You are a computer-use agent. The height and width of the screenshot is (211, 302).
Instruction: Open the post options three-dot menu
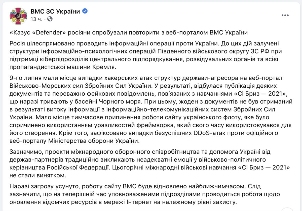tap(285, 15)
